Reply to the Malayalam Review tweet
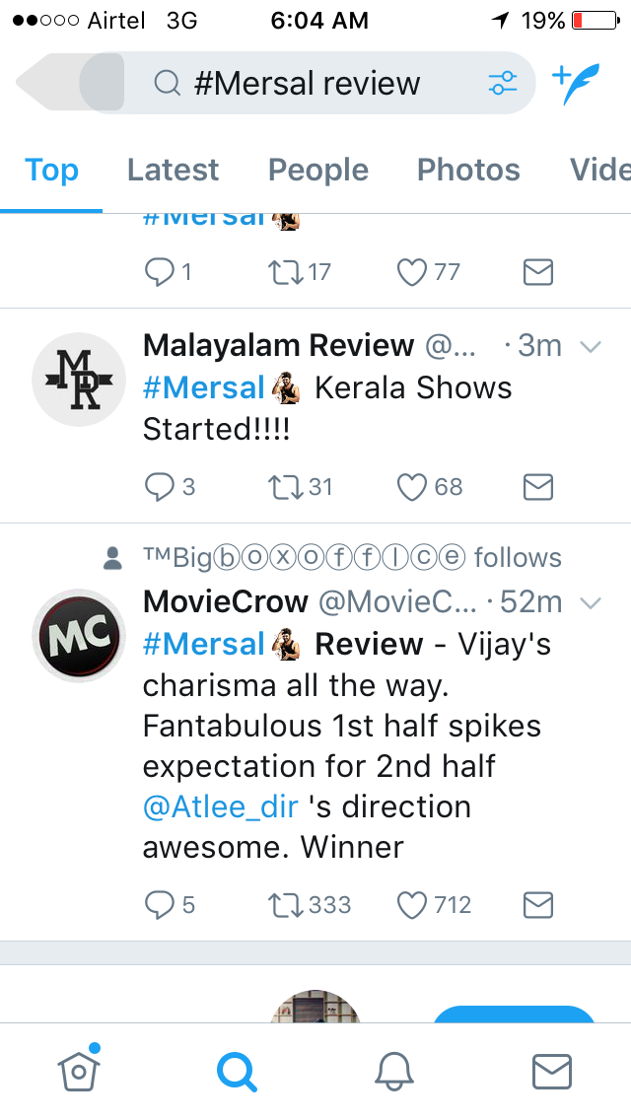The image size is (631, 1120). (x=159, y=487)
